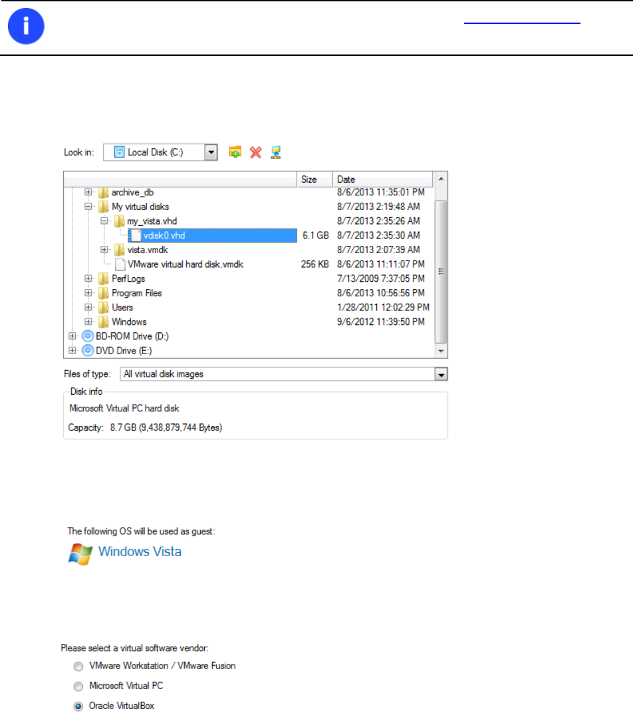Click the vdisk0.vhd file icon
Viewport: 633px width, 717px height.
tap(136, 235)
